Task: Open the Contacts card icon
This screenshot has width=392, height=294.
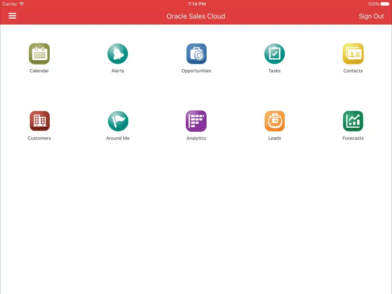Action: coord(353,54)
